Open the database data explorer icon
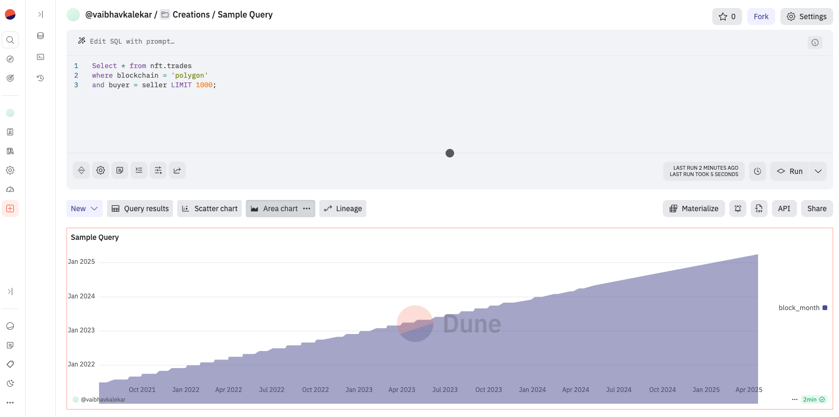Screen dimensions: 839x417 point(40,36)
